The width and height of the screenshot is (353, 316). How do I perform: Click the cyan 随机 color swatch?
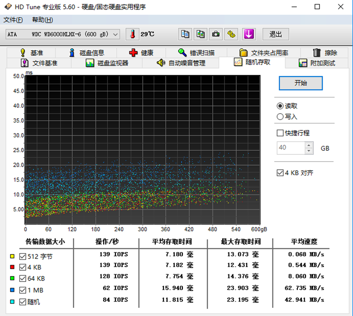coord(12,302)
